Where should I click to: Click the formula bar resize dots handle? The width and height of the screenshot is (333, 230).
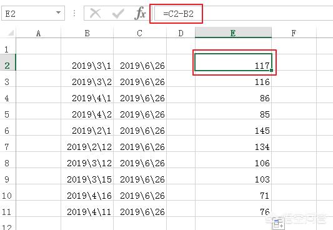click(74, 13)
